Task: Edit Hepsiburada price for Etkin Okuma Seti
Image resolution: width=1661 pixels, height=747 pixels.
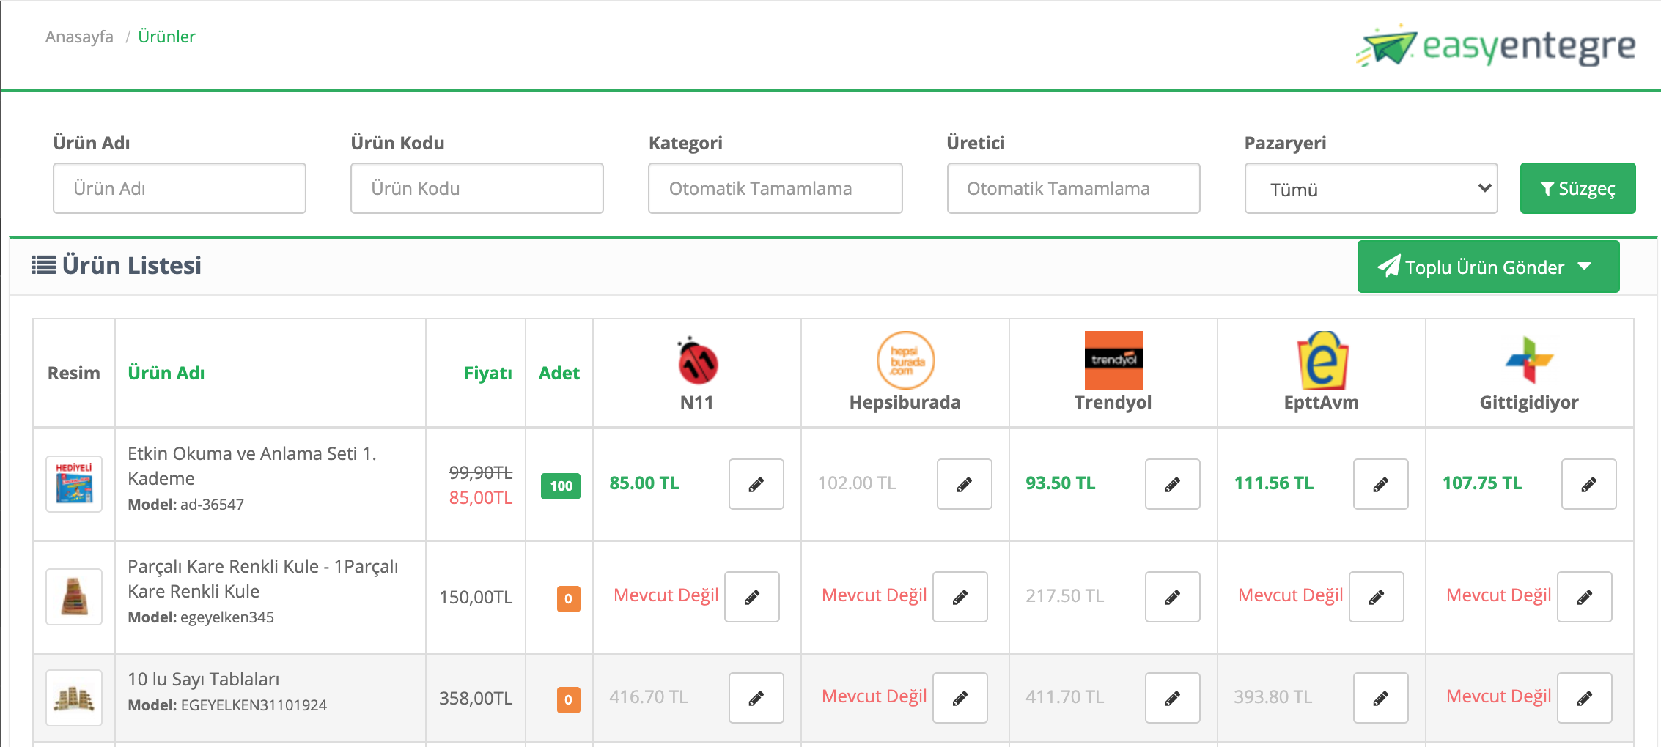Action: coord(964,484)
